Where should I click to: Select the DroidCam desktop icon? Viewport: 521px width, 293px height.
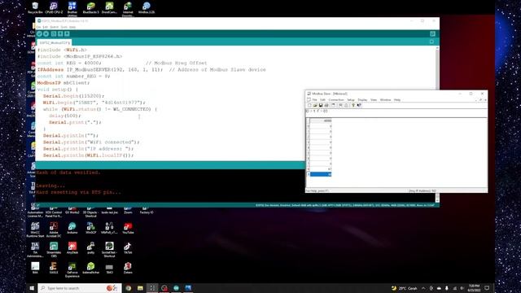click(x=109, y=7)
